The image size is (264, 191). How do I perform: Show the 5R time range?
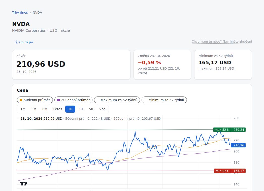click(x=91, y=109)
